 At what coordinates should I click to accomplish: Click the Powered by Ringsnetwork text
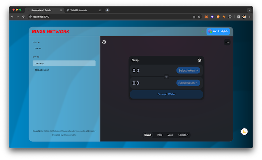pyautogui.click(x=64, y=135)
